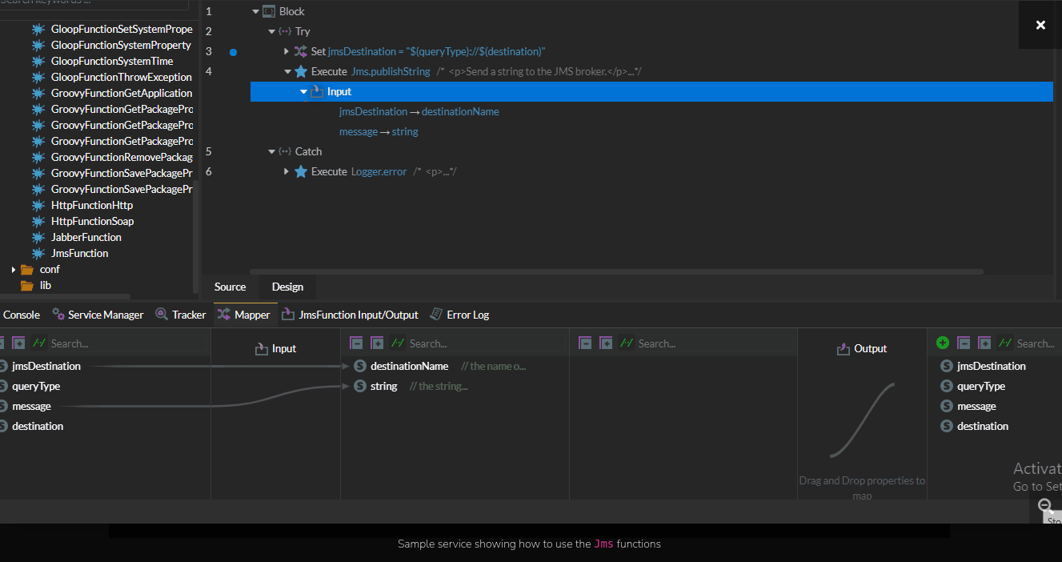Click the string type icon next to queryType on the right
Viewport: 1062px width, 562px height.
coord(946,386)
